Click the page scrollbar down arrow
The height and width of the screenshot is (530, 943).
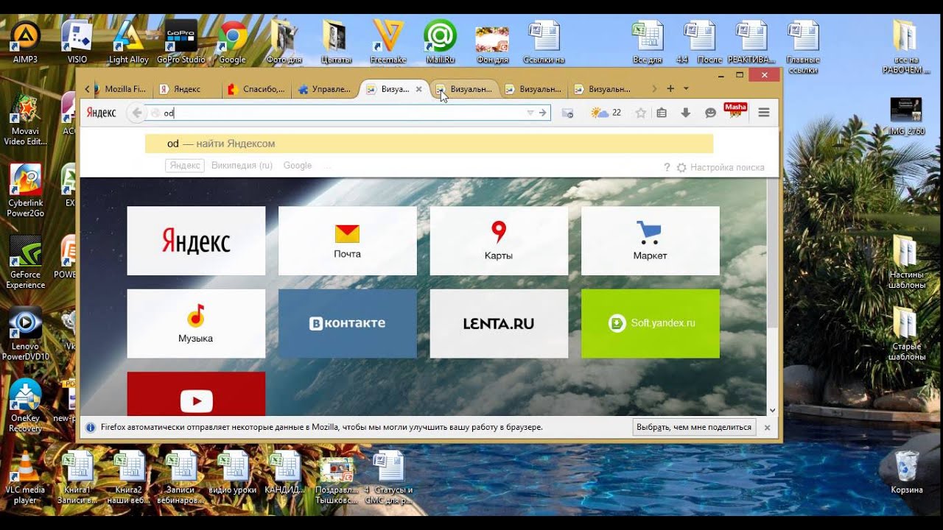[x=772, y=411]
